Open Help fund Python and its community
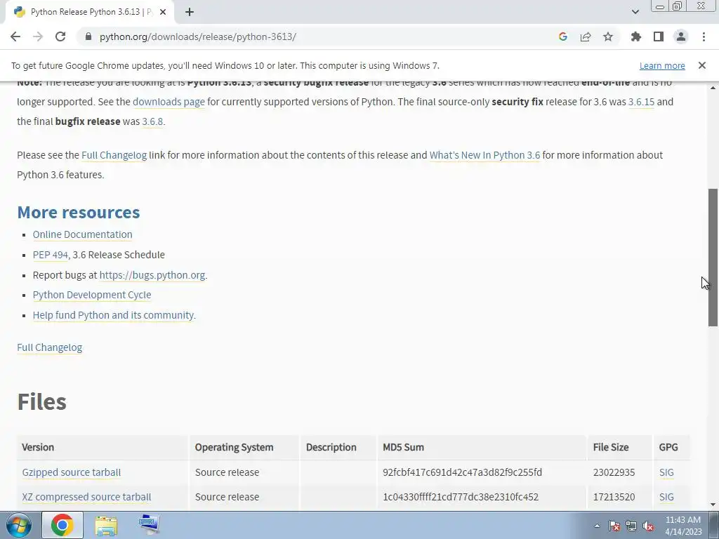The width and height of the screenshot is (719, 539). [114, 315]
